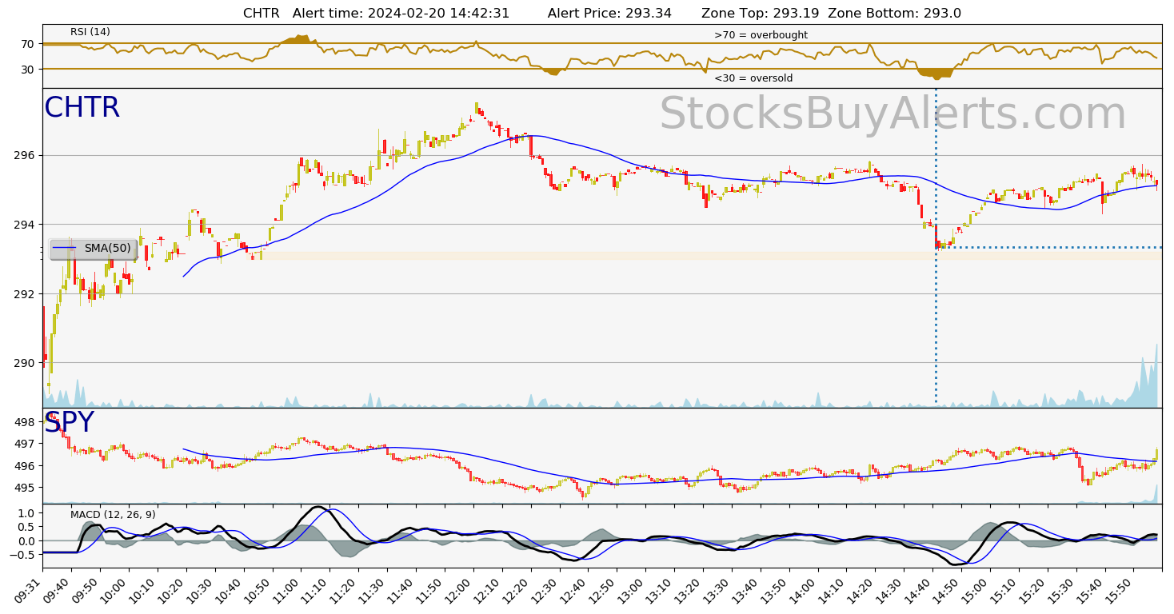The height and width of the screenshot is (614, 1174).
Task: Click the RSI 70 axis label
Action: (30, 43)
